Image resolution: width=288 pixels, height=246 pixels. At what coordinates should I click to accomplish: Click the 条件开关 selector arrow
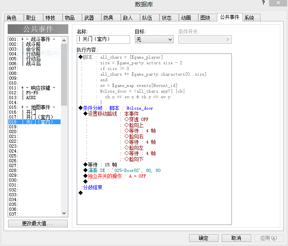tap(227, 39)
